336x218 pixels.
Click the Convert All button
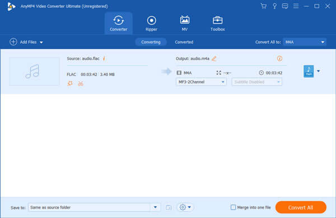pyautogui.click(x=301, y=207)
